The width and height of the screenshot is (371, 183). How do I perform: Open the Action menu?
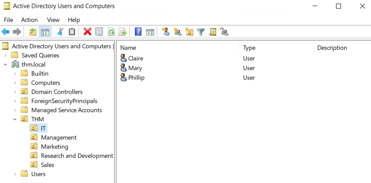pyautogui.click(x=29, y=20)
